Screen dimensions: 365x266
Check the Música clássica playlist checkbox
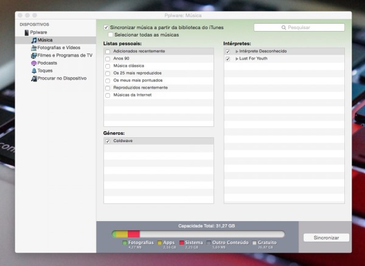click(108, 66)
